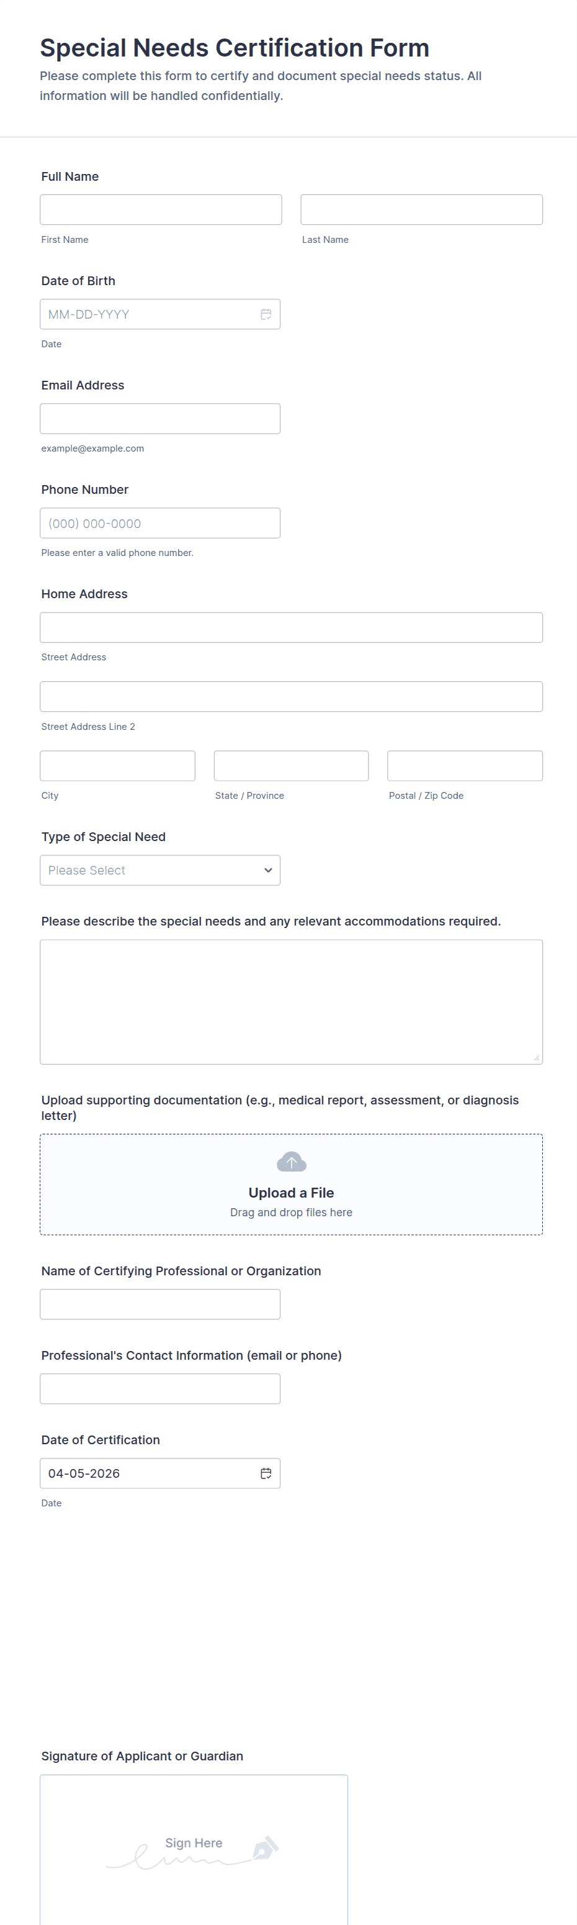Click the dropdown chevron beside Please Select

coord(268,871)
